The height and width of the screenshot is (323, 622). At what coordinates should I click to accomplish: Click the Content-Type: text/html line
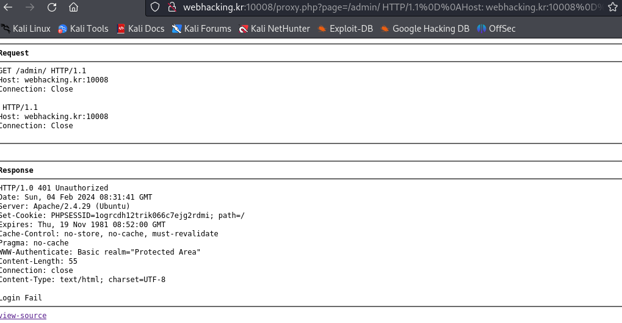[x=82, y=279]
